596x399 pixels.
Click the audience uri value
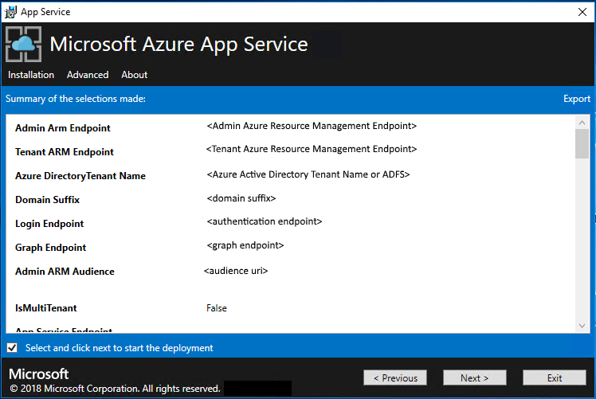236,271
